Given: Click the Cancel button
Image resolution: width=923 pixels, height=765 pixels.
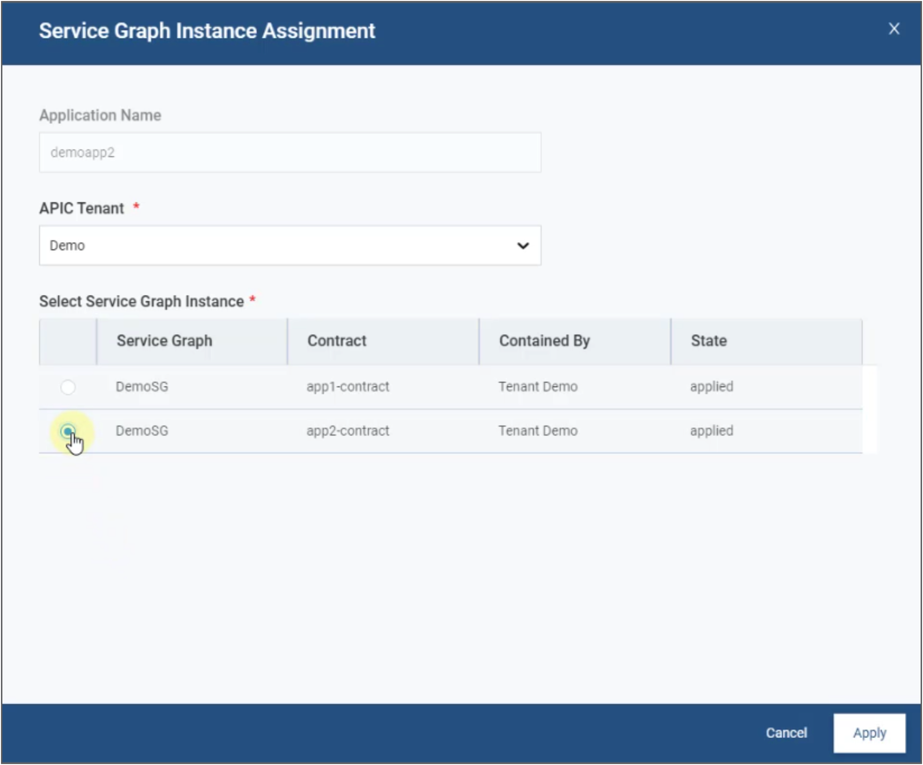Looking at the screenshot, I should coord(786,733).
